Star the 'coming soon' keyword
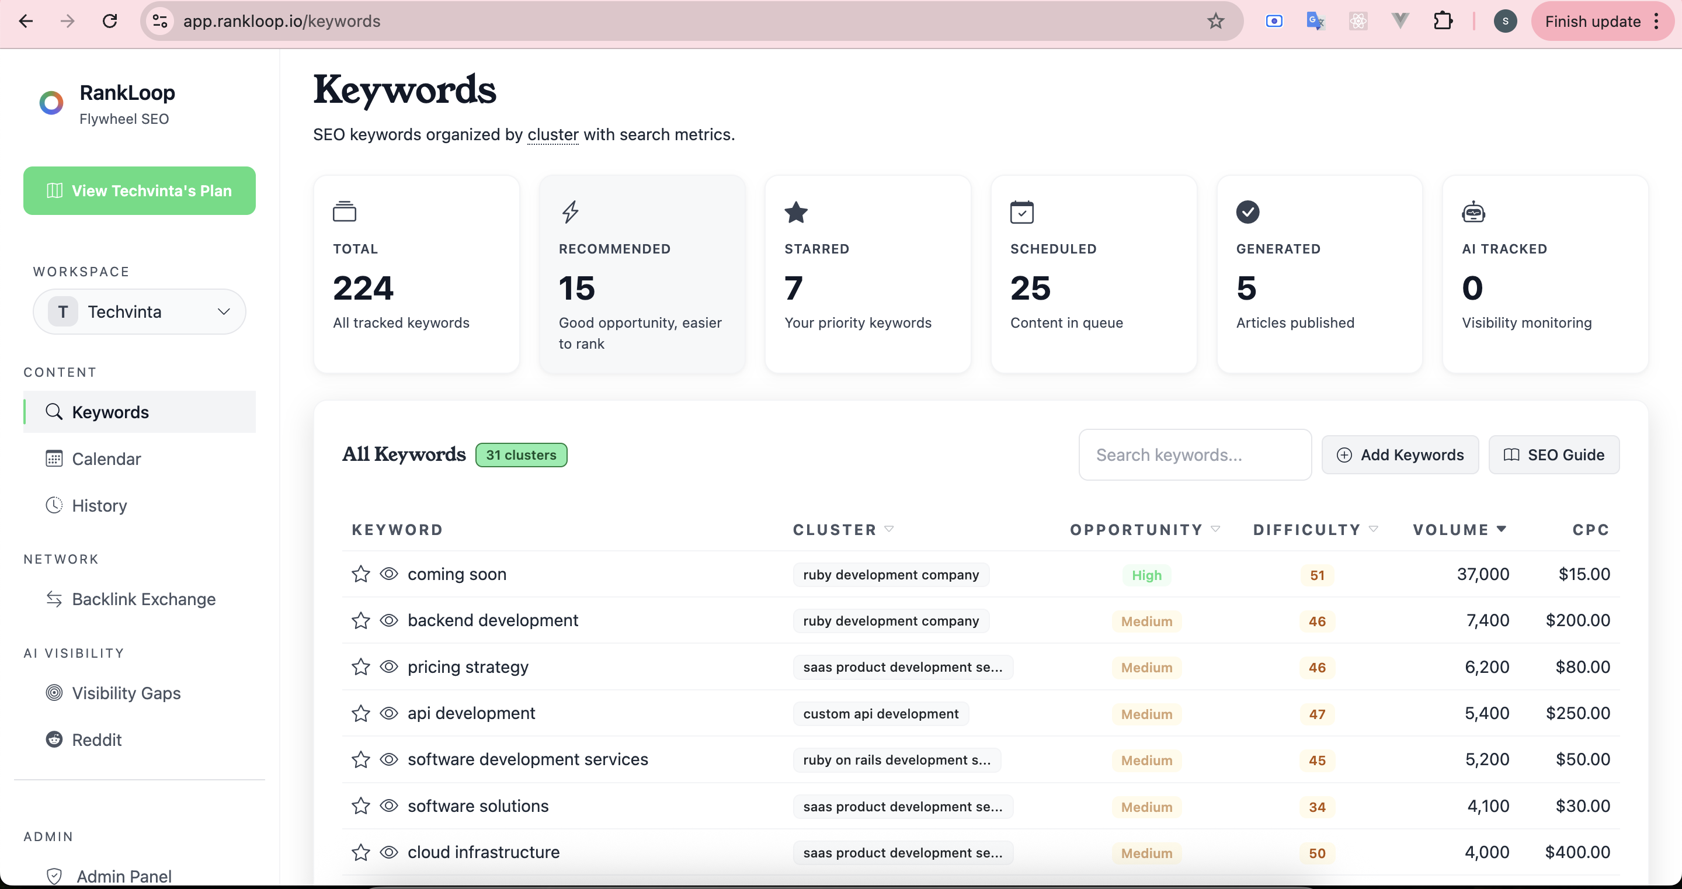This screenshot has width=1682, height=889. 360,574
